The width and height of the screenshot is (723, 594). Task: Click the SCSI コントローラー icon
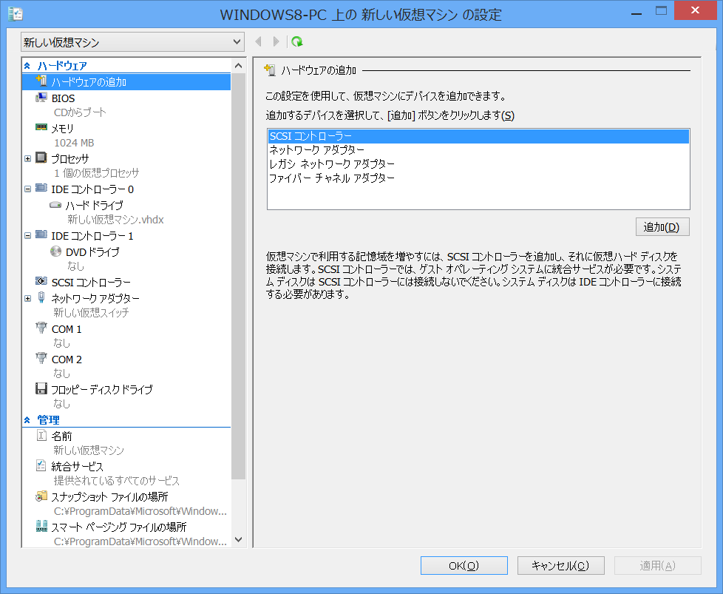click(41, 281)
